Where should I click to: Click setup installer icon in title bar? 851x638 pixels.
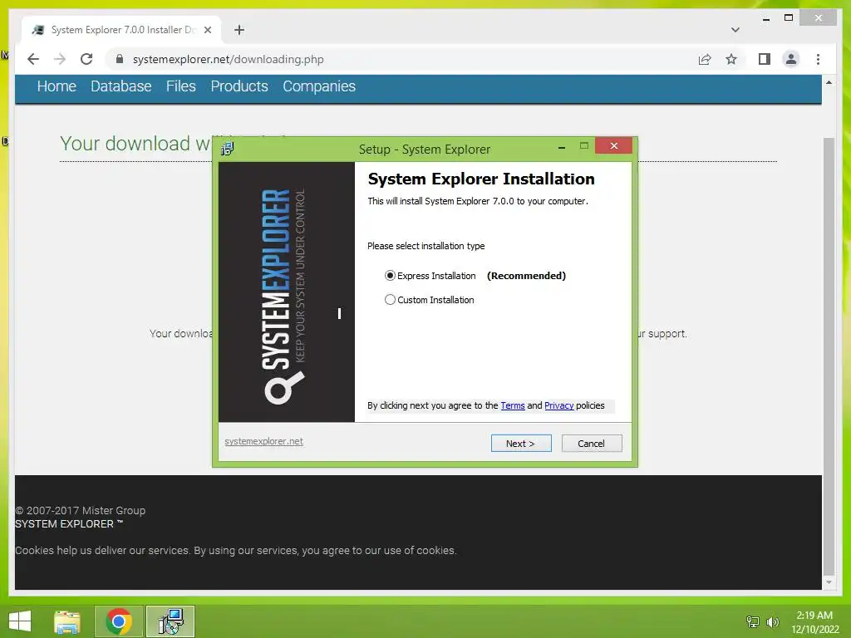click(228, 148)
